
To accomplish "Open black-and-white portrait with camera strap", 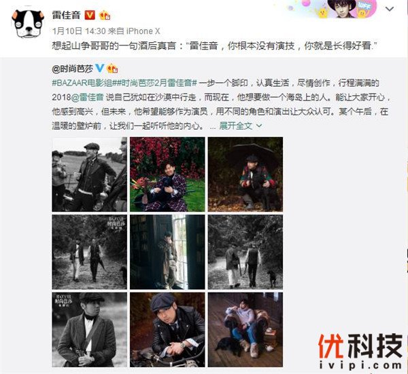I will (x=90, y=330).
